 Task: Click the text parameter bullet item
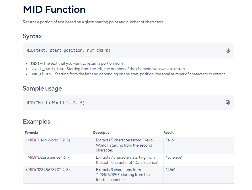coord(76,63)
